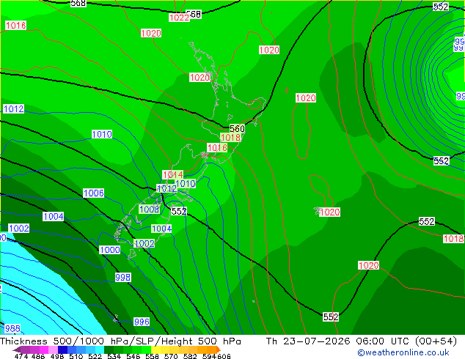Viewport: 465px width, 359px height.
Task: Click the legend value 570
Action: tap(171, 356)
